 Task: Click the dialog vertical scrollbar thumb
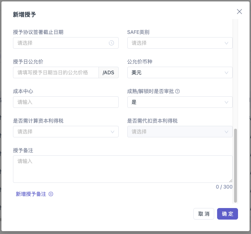coord(235,165)
